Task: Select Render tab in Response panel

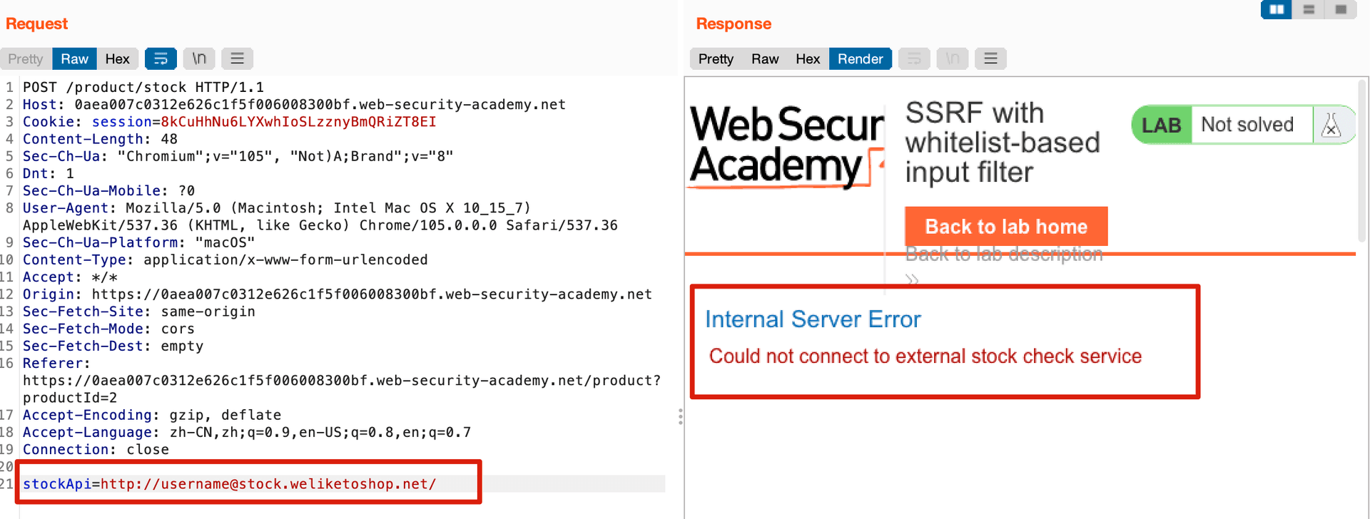Action: click(860, 58)
